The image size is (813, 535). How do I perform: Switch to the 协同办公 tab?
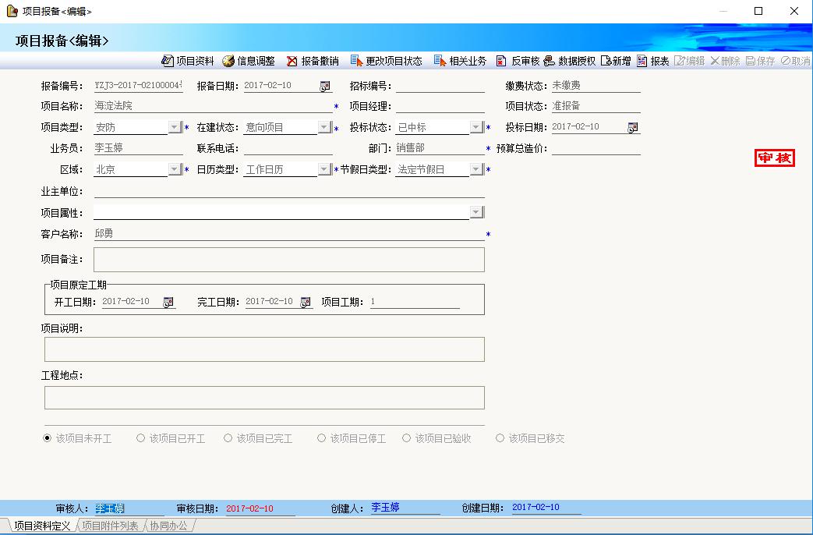pyautogui.click(x=168, y=526)
